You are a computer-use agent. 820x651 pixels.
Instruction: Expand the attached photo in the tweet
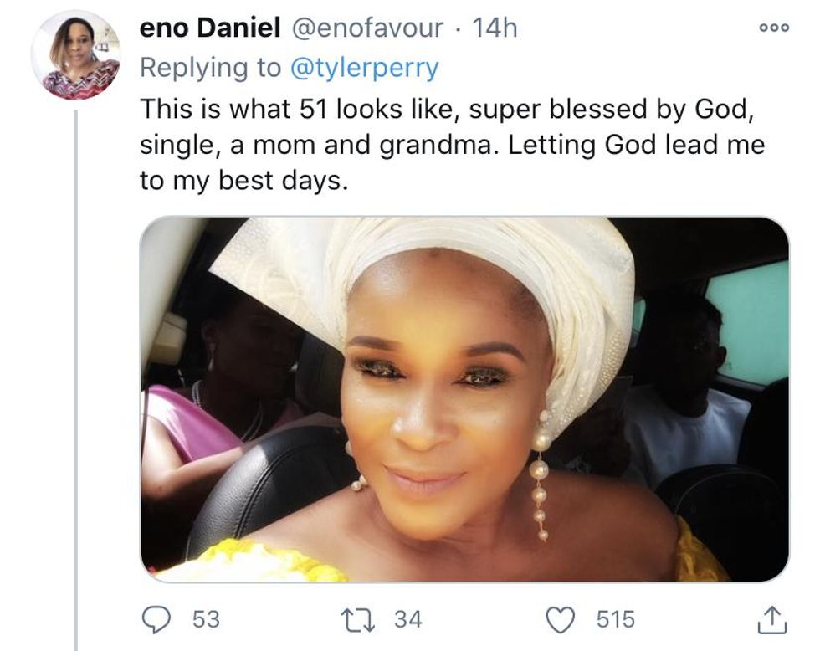464,399
